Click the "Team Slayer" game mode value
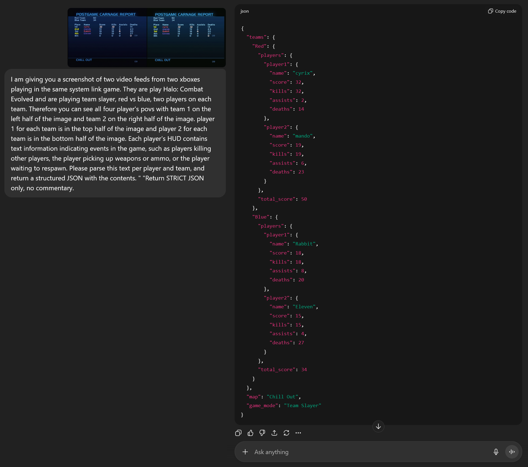 click(302, 406)
